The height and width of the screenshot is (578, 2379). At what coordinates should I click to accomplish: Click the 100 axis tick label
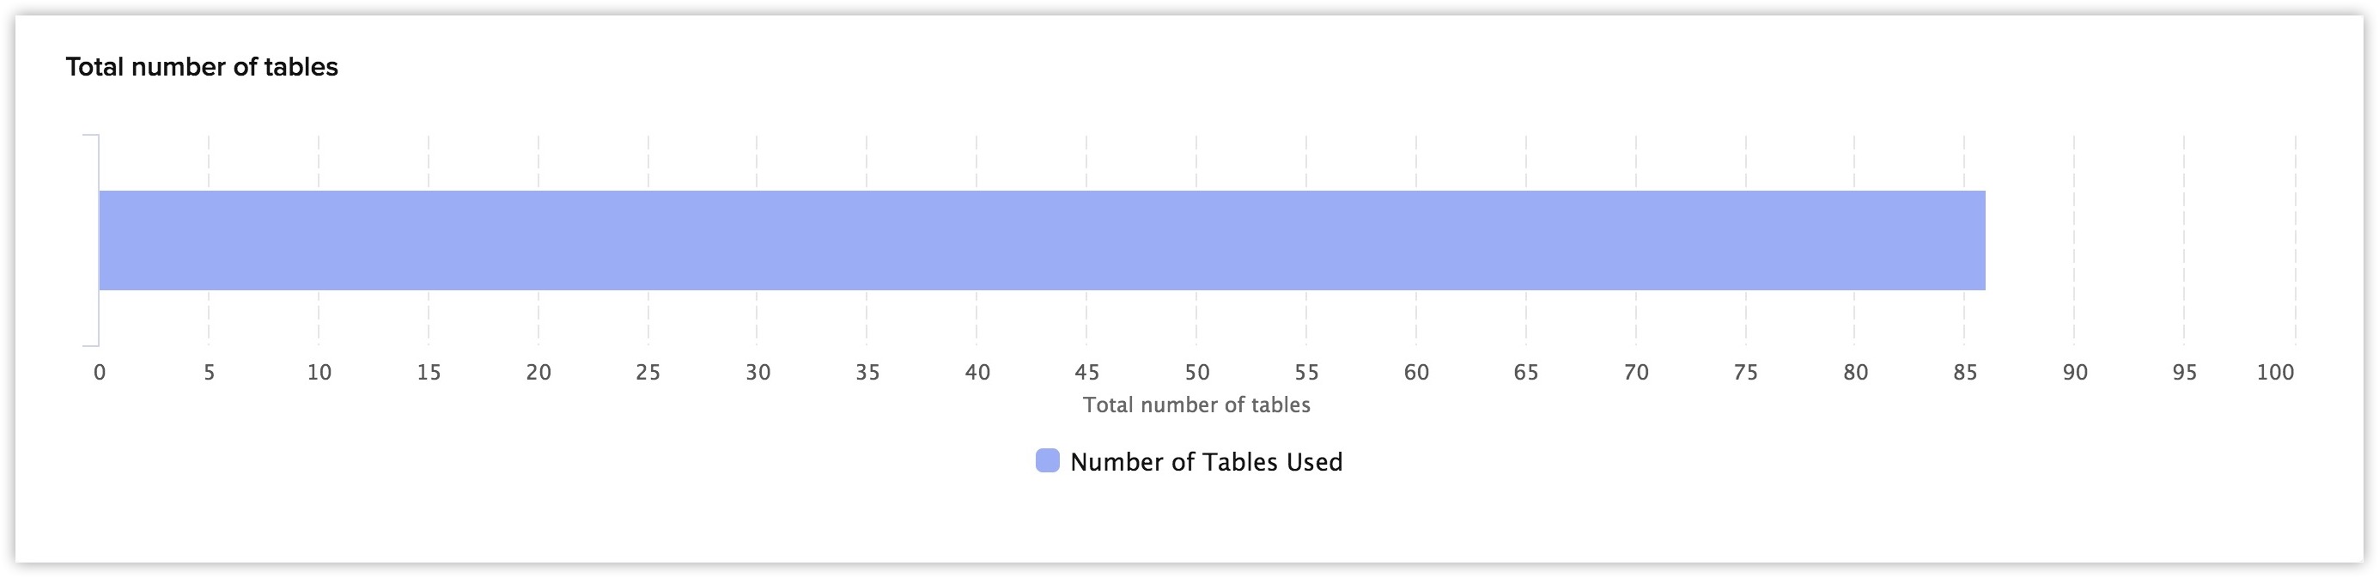[2276, 372]
